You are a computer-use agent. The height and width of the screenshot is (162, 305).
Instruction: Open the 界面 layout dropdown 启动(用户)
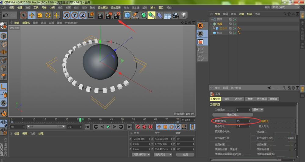click(x=285, y=7)
